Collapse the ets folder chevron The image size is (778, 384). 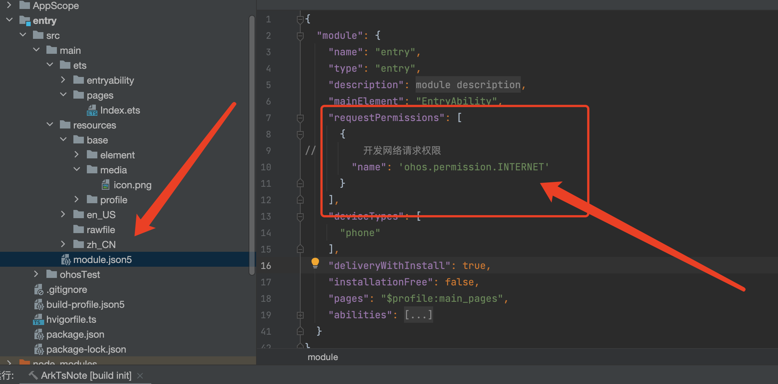pyautogui.click(x=50, y=65)
